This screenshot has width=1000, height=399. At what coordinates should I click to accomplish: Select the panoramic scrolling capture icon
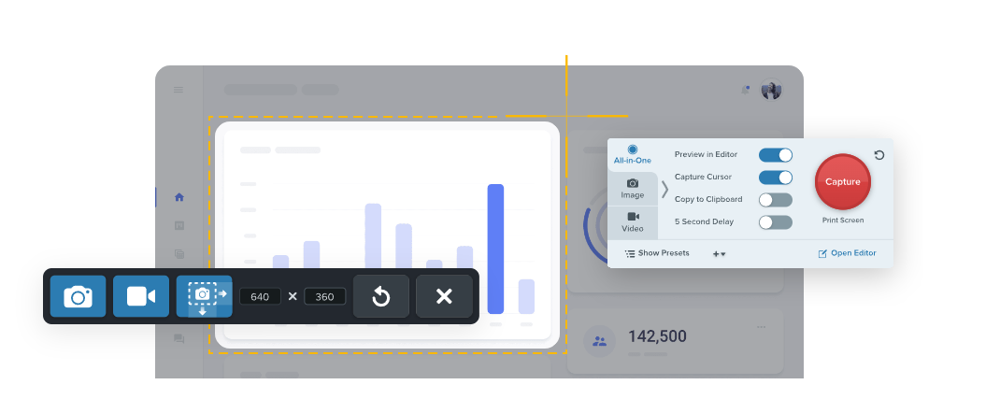pos(205,296)
